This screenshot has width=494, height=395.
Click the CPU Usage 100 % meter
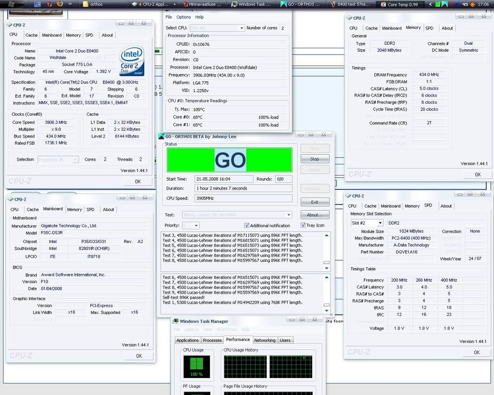[197, 367]
